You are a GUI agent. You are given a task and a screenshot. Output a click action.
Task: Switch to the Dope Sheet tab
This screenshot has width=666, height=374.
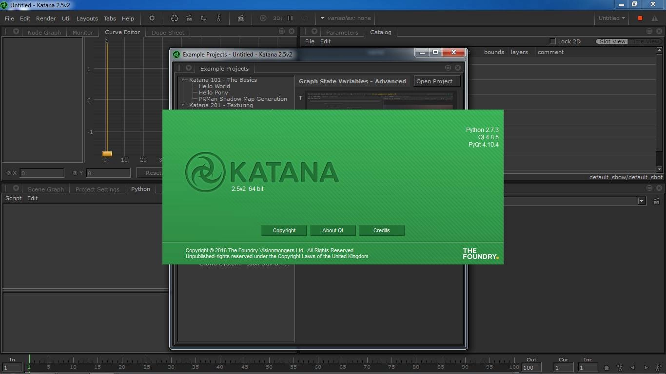(x=168, y=33)
